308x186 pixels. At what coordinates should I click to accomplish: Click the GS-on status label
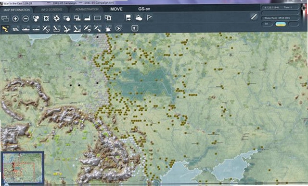pyautogui.click(x=144, y=9)
